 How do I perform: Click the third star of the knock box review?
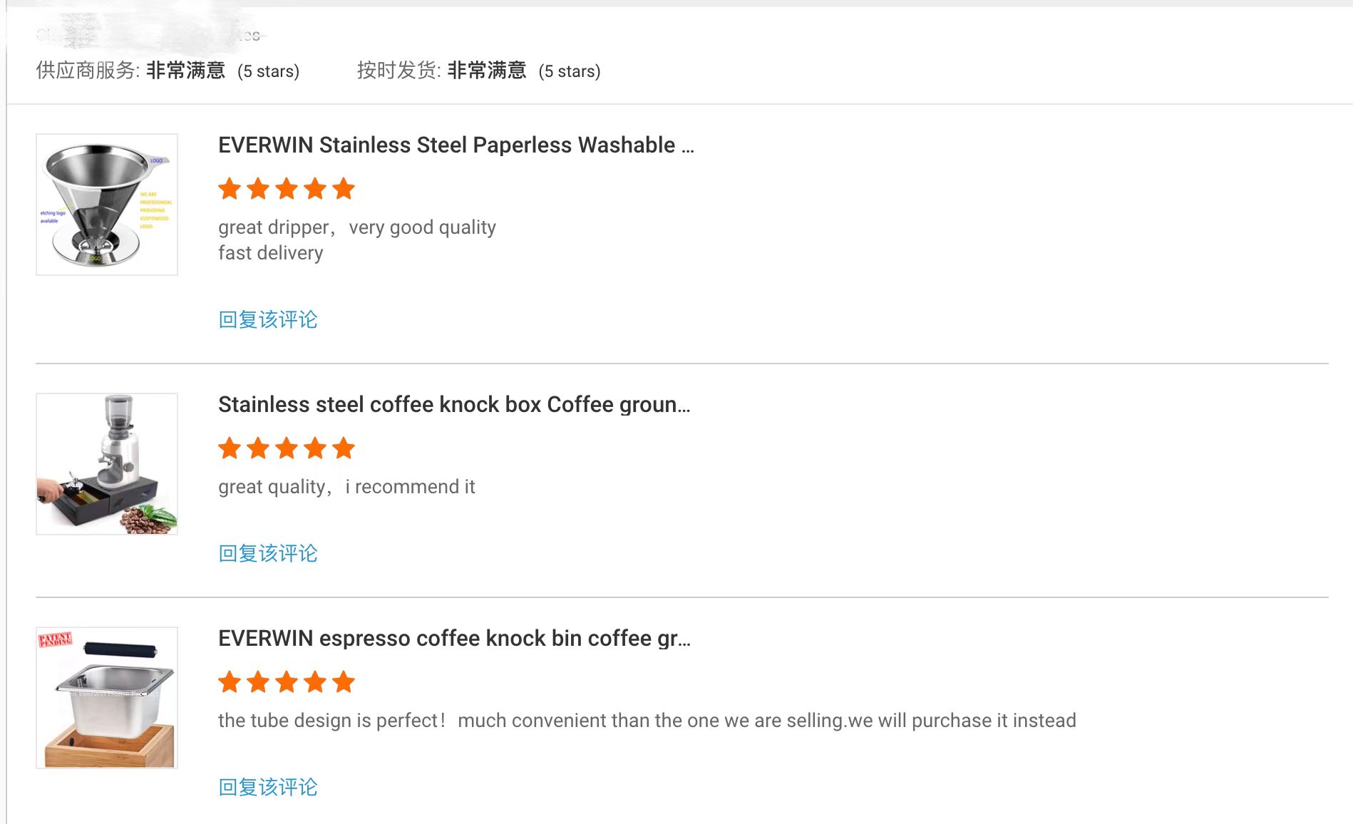click(x=287, y=448)
